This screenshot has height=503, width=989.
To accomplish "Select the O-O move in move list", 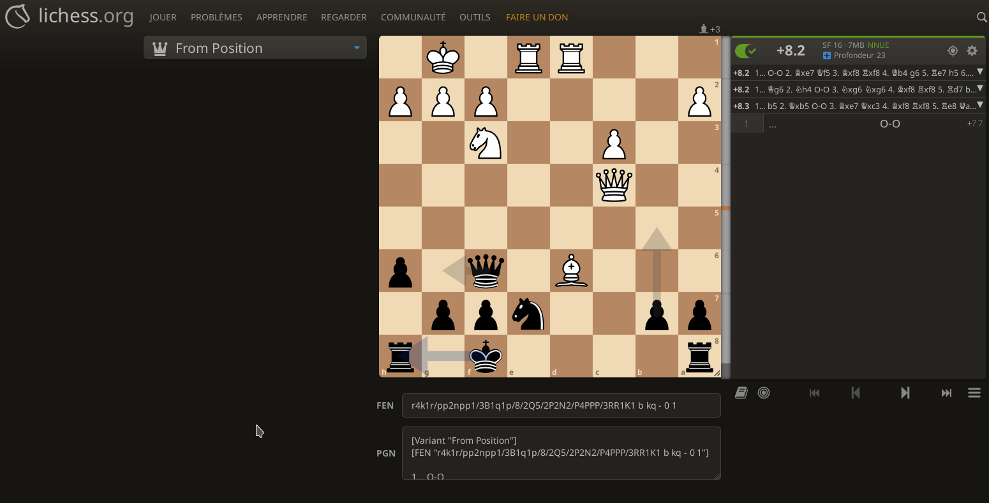I will point(889,124).
